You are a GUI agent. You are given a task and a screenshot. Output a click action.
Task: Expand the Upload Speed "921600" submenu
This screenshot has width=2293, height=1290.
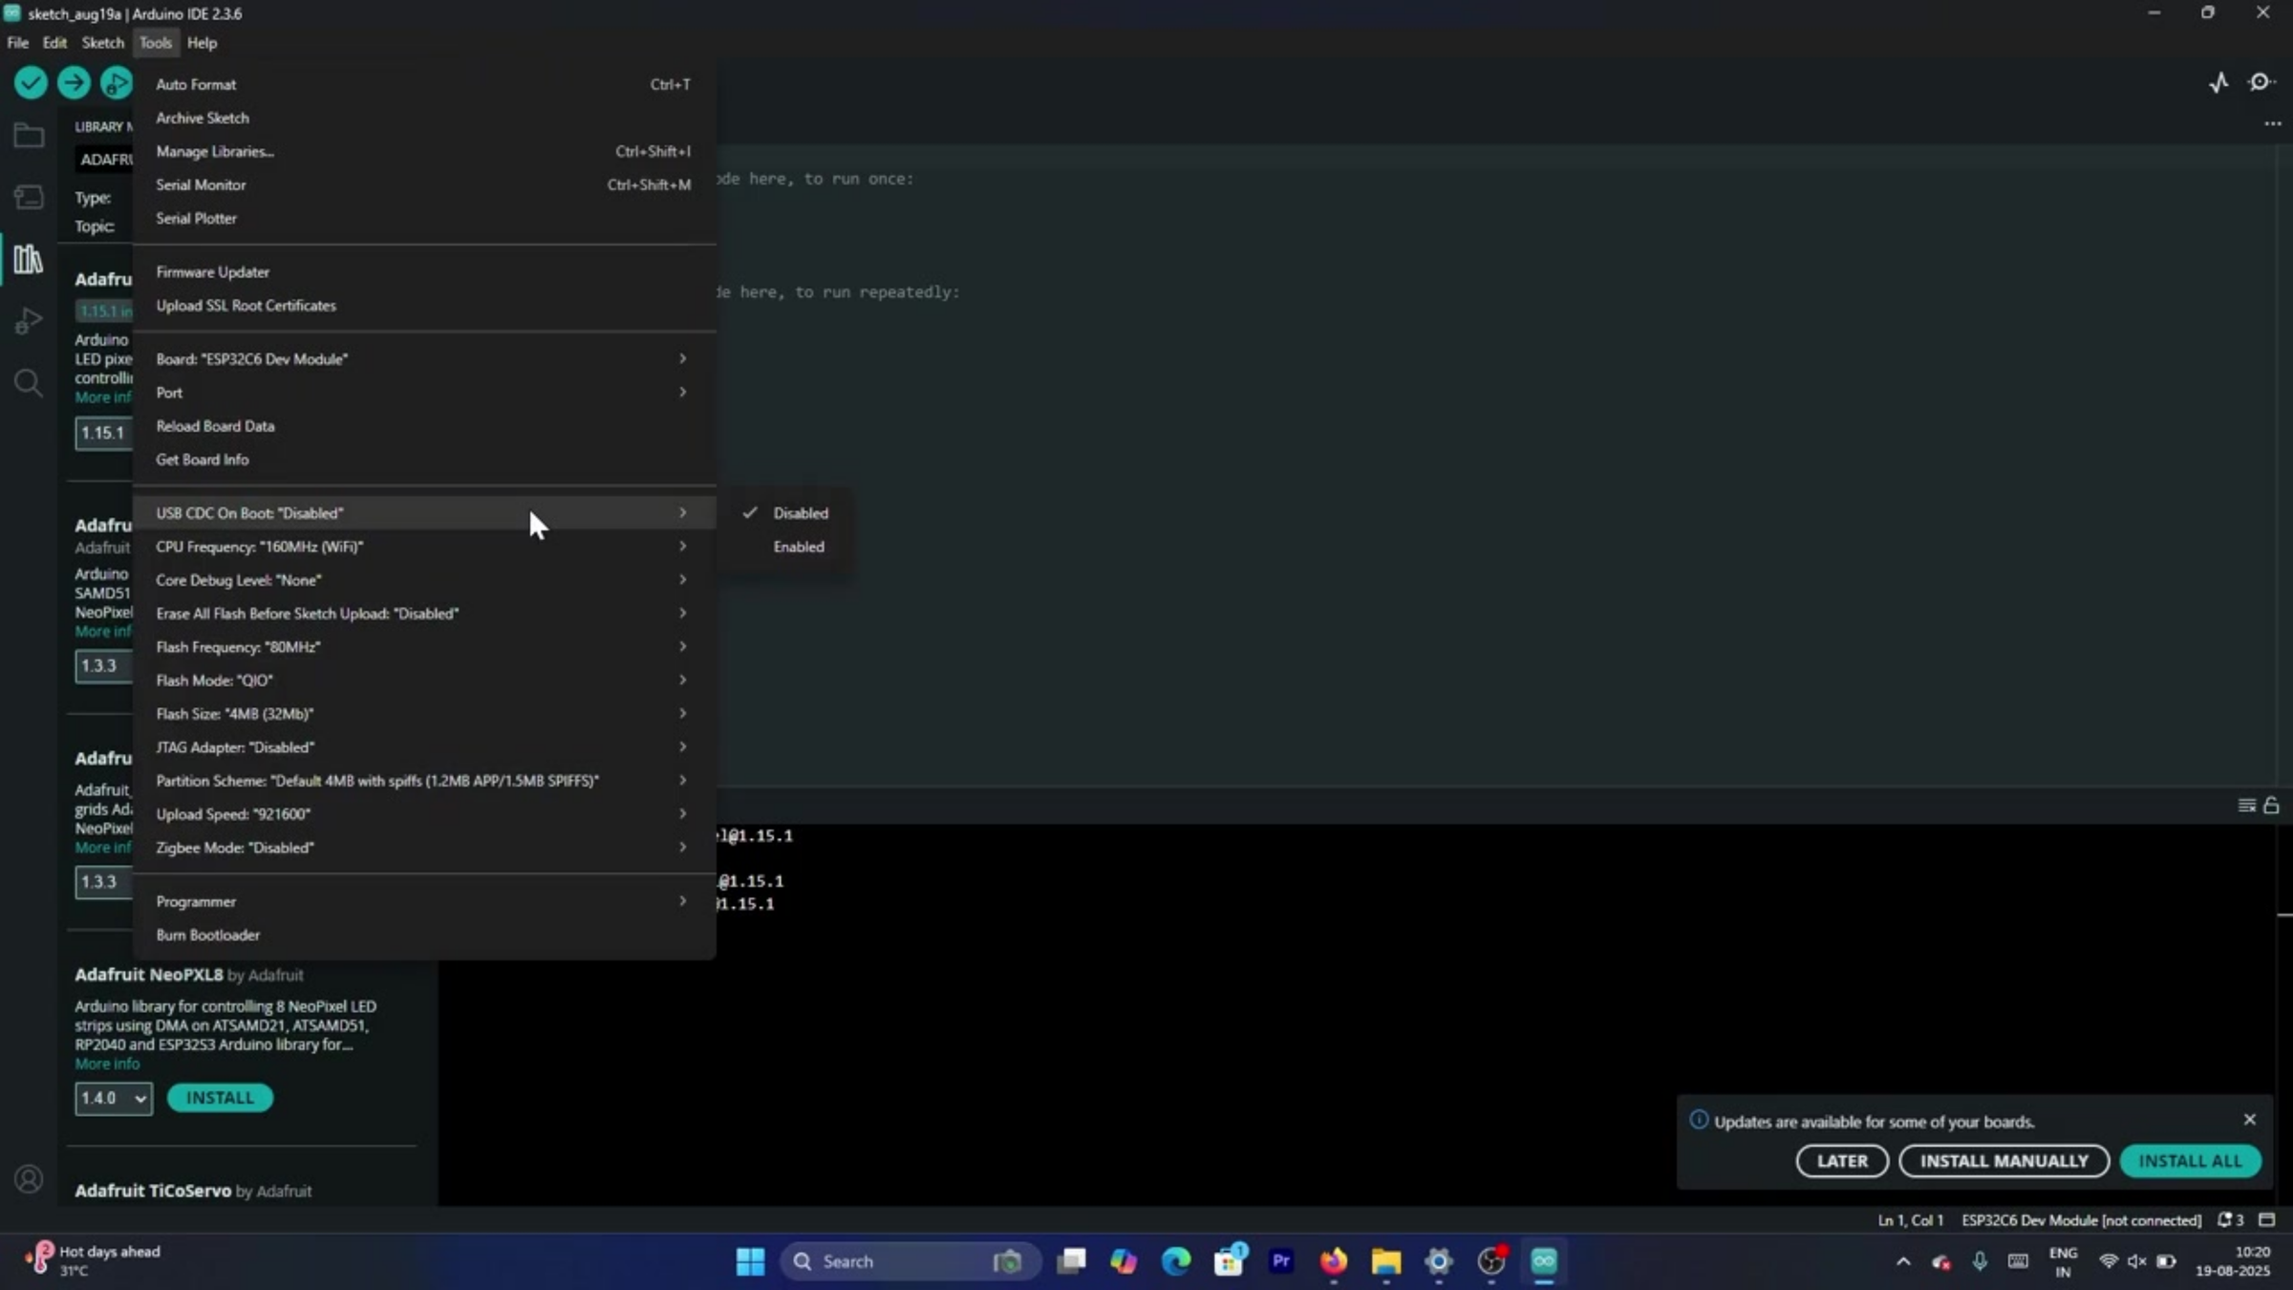pos(424,814)
